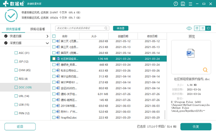Screen dimensions: 216x135
Task: Switch to list view icon
Action: point(202,28)
